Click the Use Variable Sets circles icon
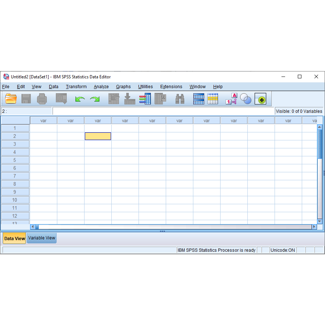 [246, 99]
